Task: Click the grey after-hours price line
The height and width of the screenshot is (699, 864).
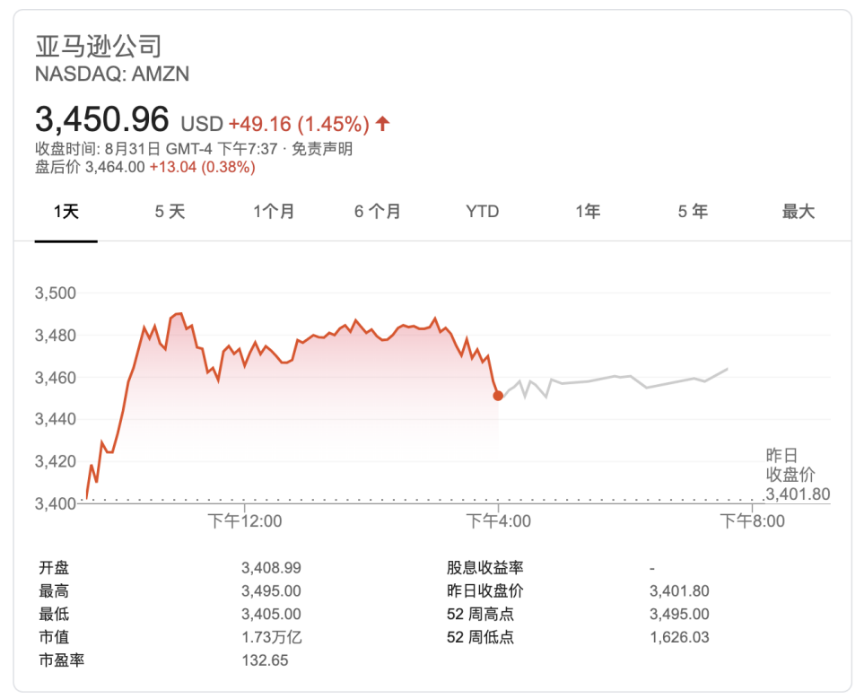Action: click(613, 381)
